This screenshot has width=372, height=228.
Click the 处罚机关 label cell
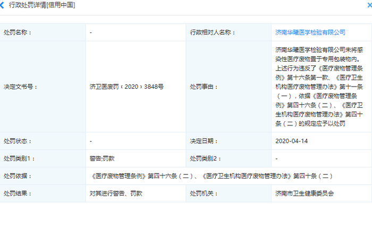229,193
